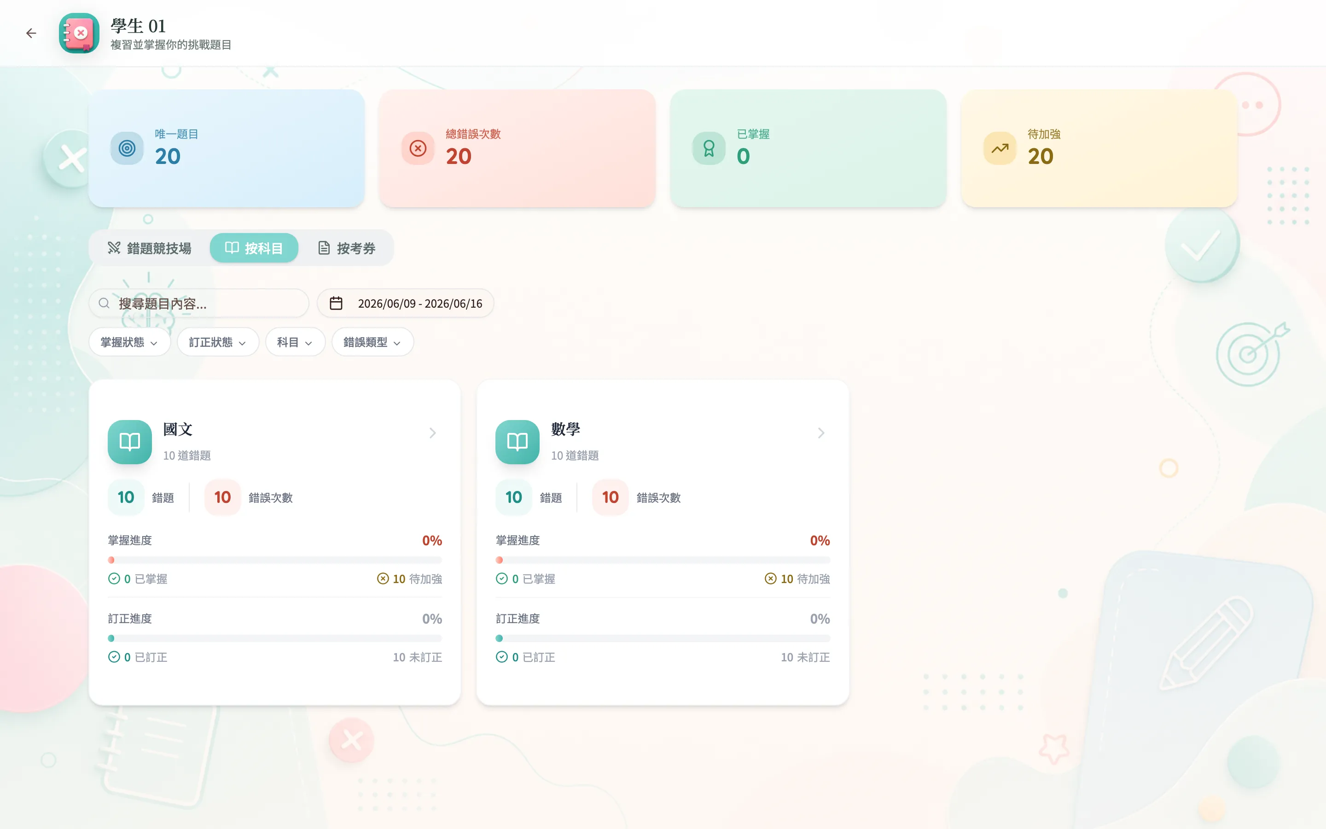Open the 國文 subject title
Viewport: 1326px width, 829px height.
point(178,429)
